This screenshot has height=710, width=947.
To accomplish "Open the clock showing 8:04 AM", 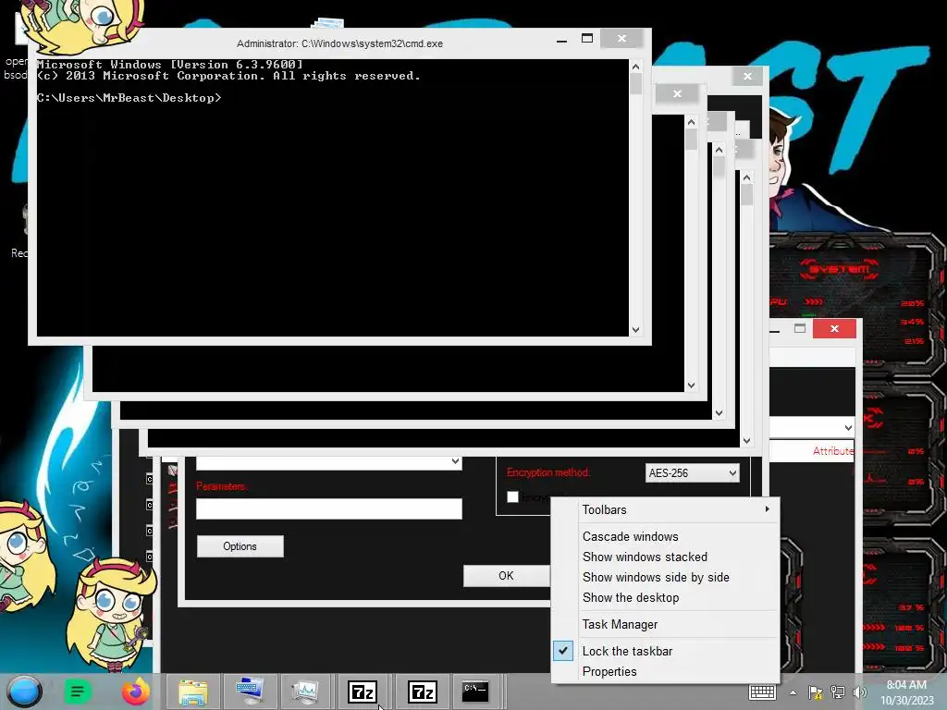I will click(906, 692).
